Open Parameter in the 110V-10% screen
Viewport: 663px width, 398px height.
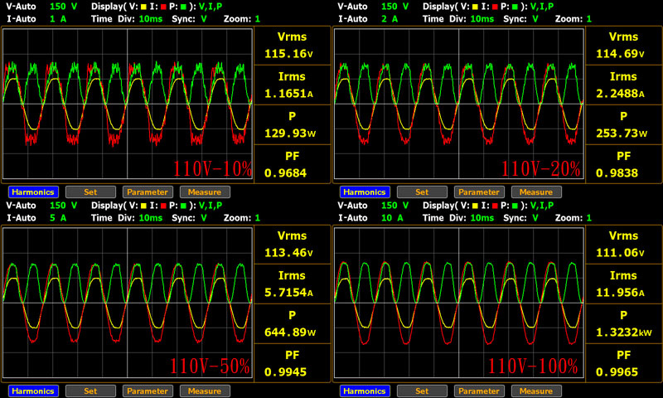148,192
